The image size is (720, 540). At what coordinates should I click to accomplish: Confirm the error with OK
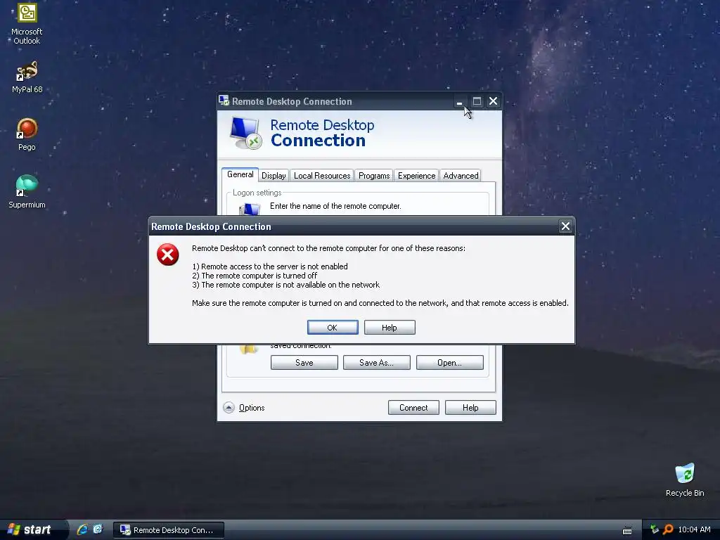(x=333, y=328)
